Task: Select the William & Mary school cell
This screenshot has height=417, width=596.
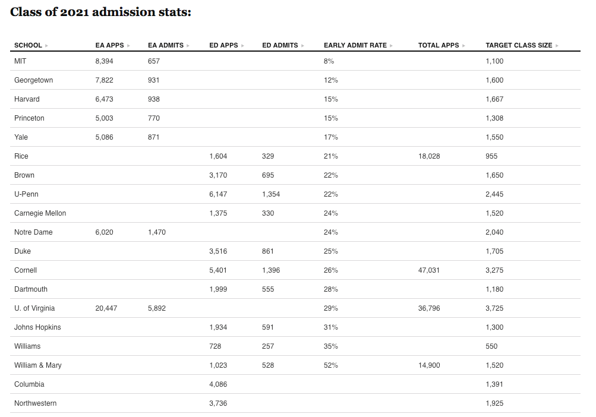Action: pos(37,365)
